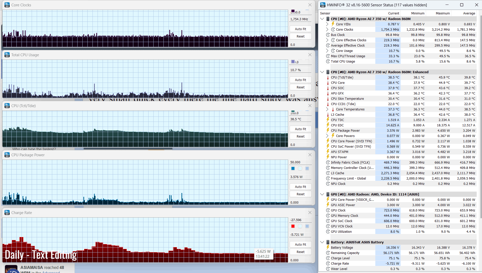Reset the Total CPU Usage graph
The height and width of the screenshot is (273, 482).
click(x=301, y=87)
